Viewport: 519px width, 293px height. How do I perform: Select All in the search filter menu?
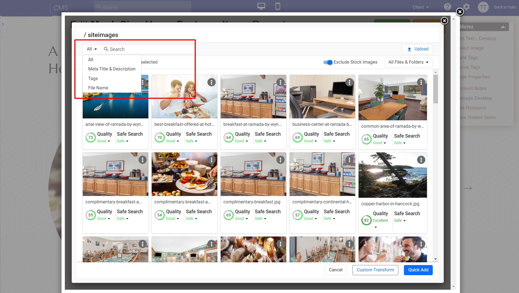pyautogui.click(x=91, y=60)
